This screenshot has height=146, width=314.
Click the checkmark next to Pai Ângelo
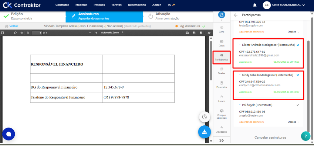(298, 105)
